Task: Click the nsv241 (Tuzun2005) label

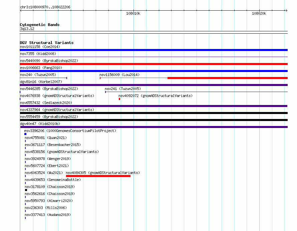Action: tap(123, 89)
